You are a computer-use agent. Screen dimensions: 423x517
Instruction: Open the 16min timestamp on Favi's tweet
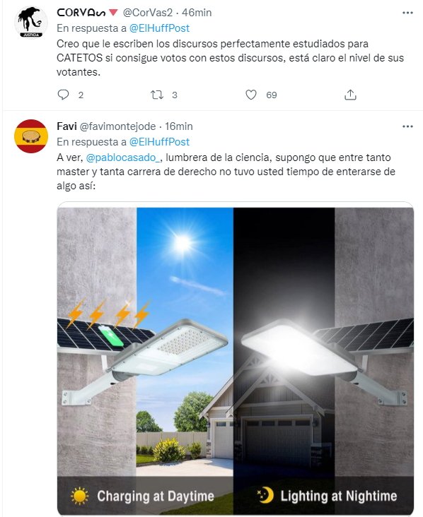(179, 126)
